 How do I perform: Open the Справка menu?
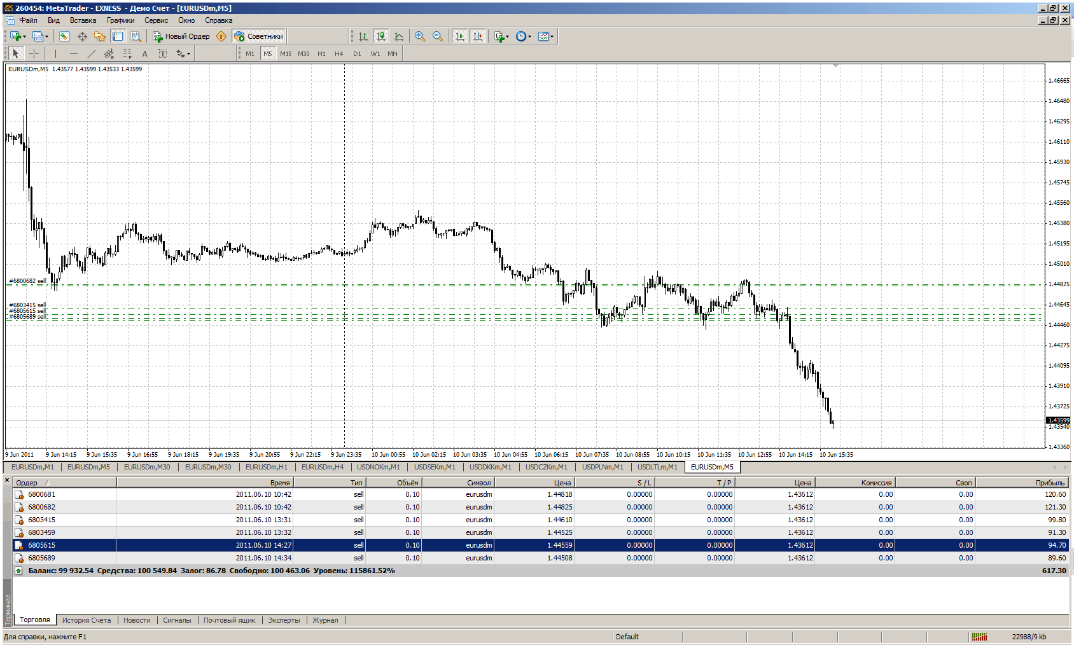tap(218, 20)
